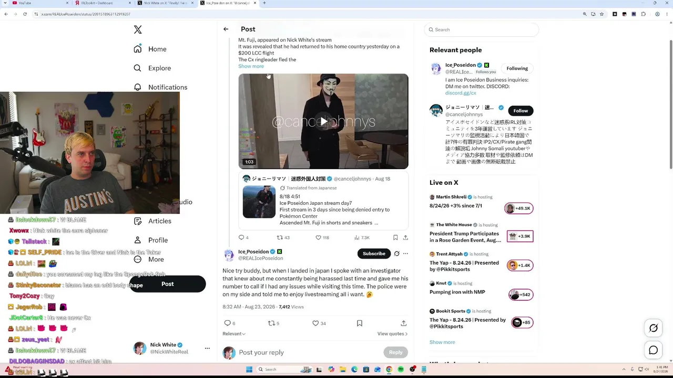
Task: Open Spotify from the taskbar
Action: pos(401,370)
